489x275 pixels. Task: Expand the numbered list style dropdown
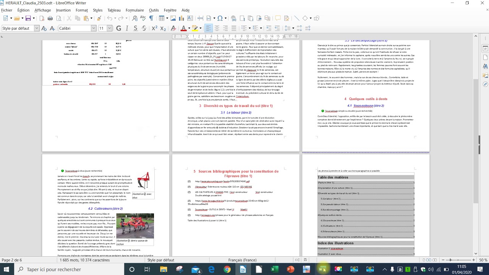(x=261, y=28)
